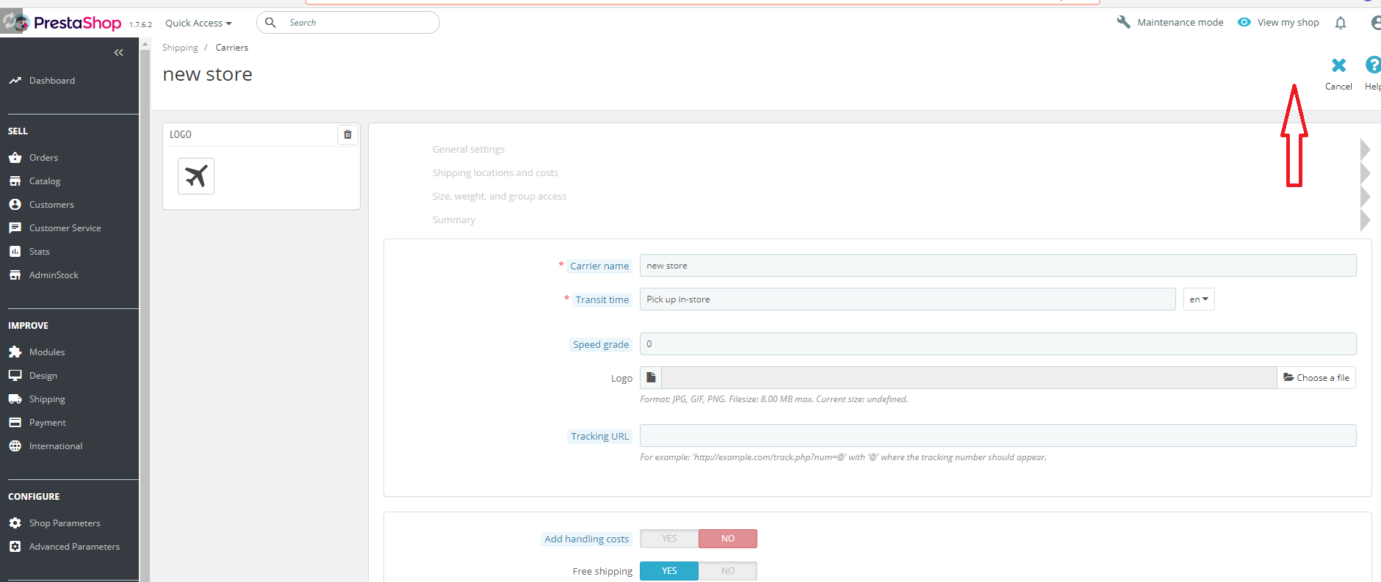Click the Logo file path field
Viewport: 1381px width, 582px height.
970,377
